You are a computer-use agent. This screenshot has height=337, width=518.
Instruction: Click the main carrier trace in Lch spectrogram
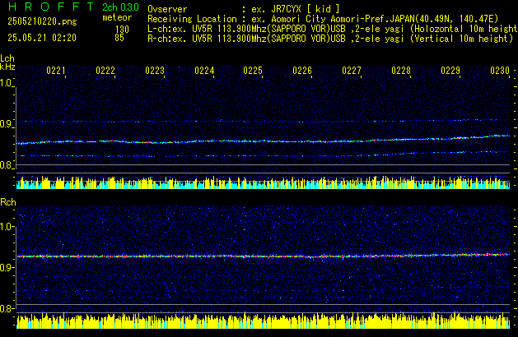click(x=263, y=140)
